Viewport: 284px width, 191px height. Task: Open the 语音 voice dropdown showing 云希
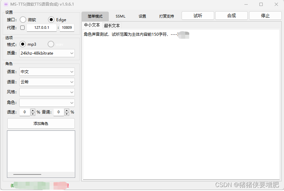47,82
